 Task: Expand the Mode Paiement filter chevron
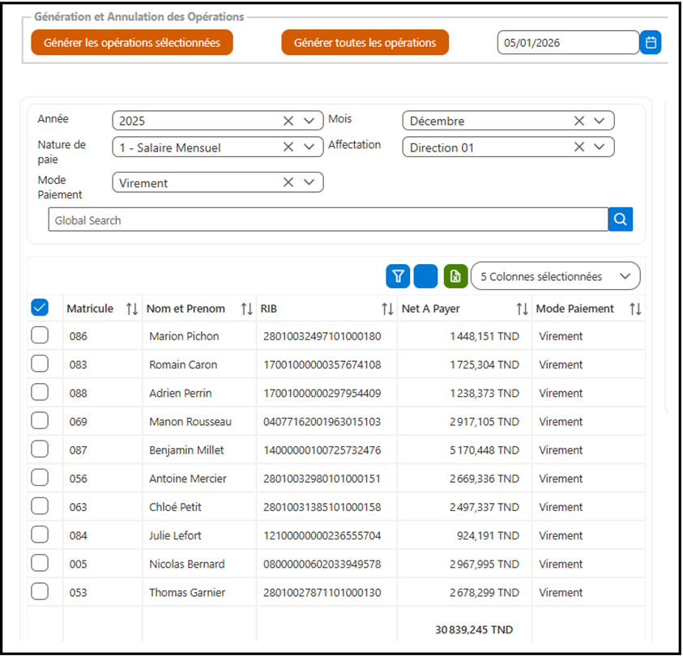(x=309, y=182)
